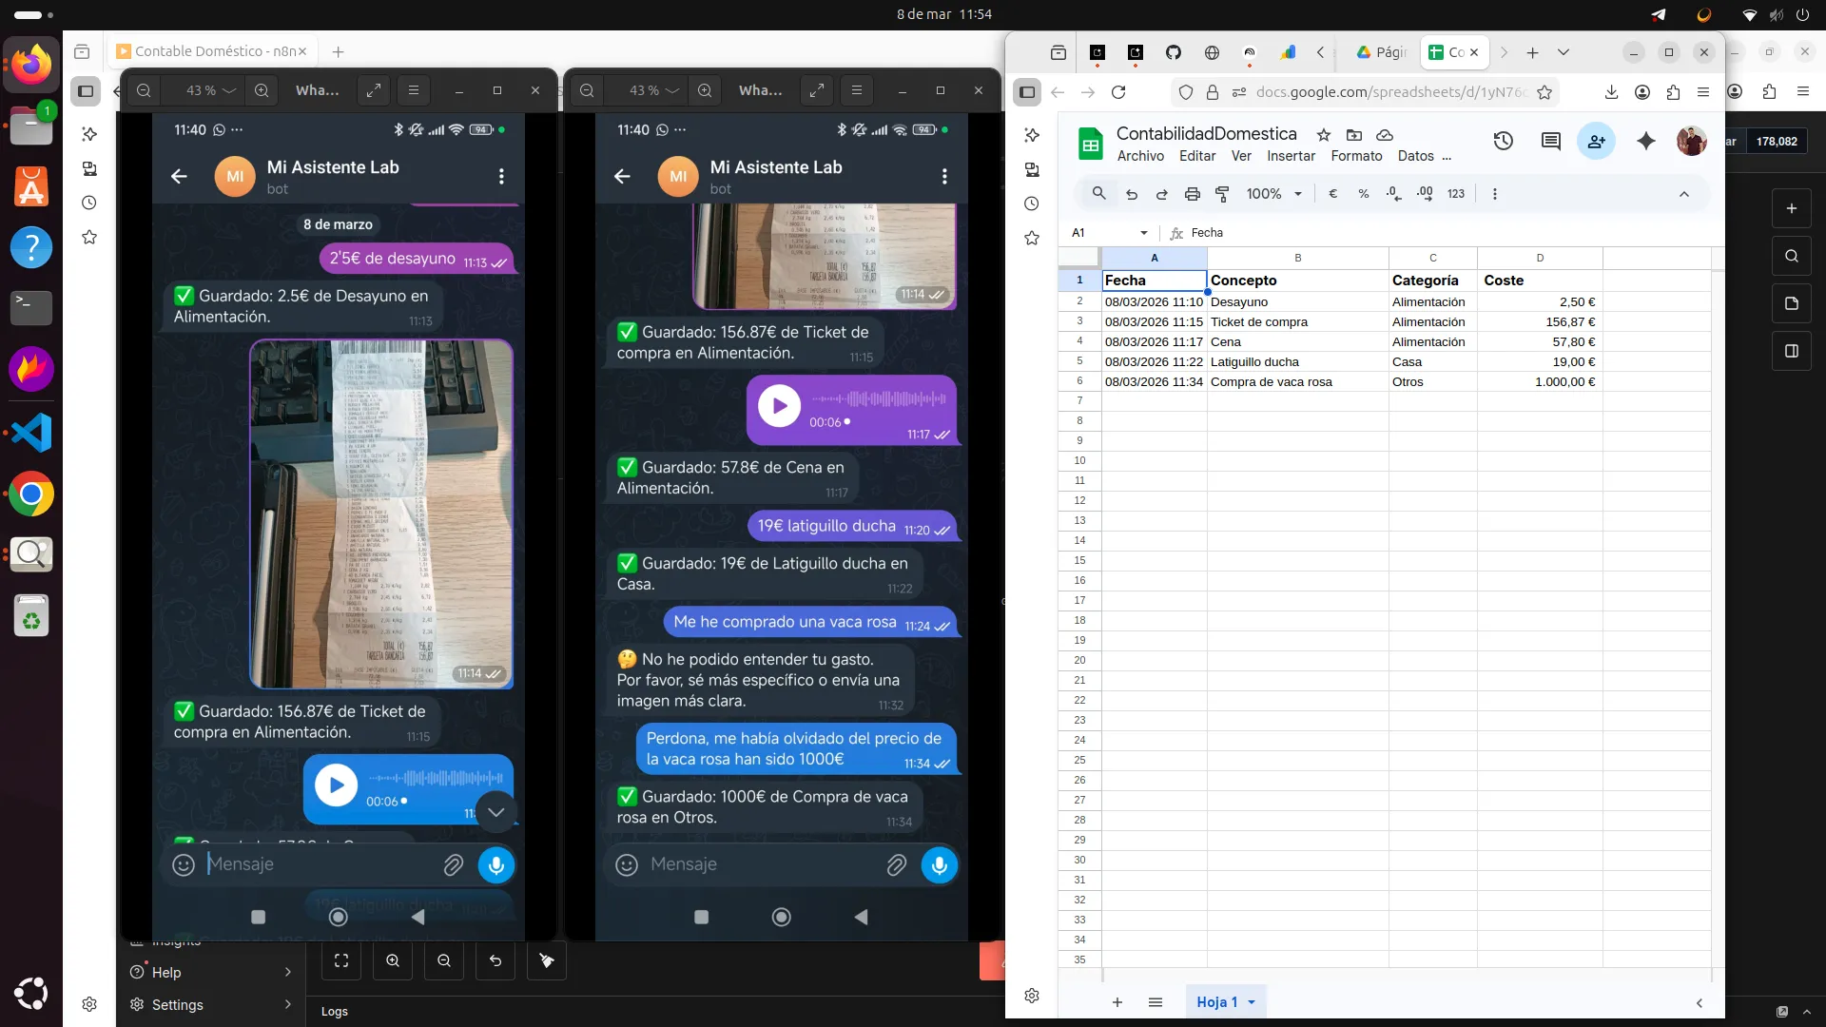Click attachment paperclip in right phone chat
Viewport: 1826px width, 1027px height.
coord(896,865)
